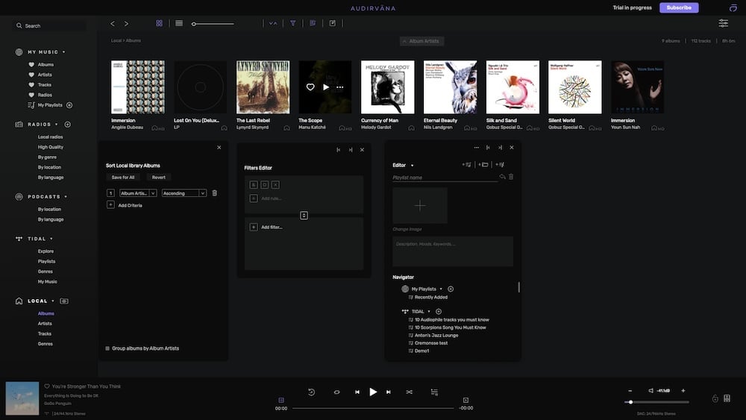Expand My Playlists arrow in Navigator
746x420 pixels.
[x=441, y=289]
